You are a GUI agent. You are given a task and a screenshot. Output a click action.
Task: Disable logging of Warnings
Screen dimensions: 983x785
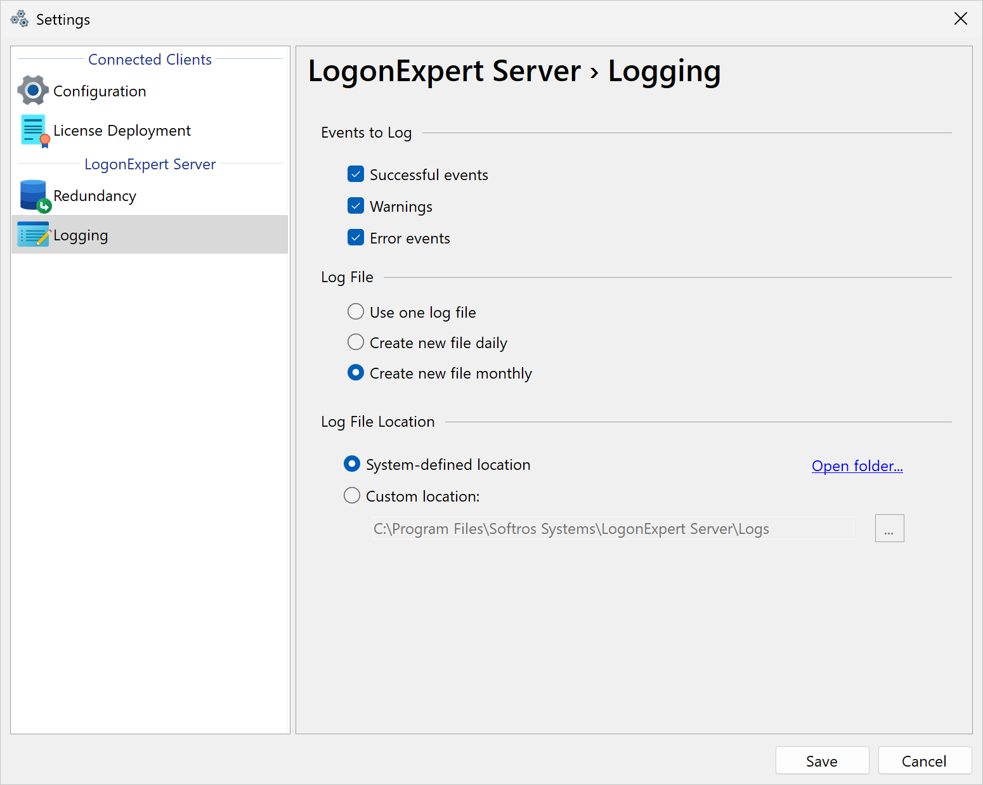tap(356, 206)
